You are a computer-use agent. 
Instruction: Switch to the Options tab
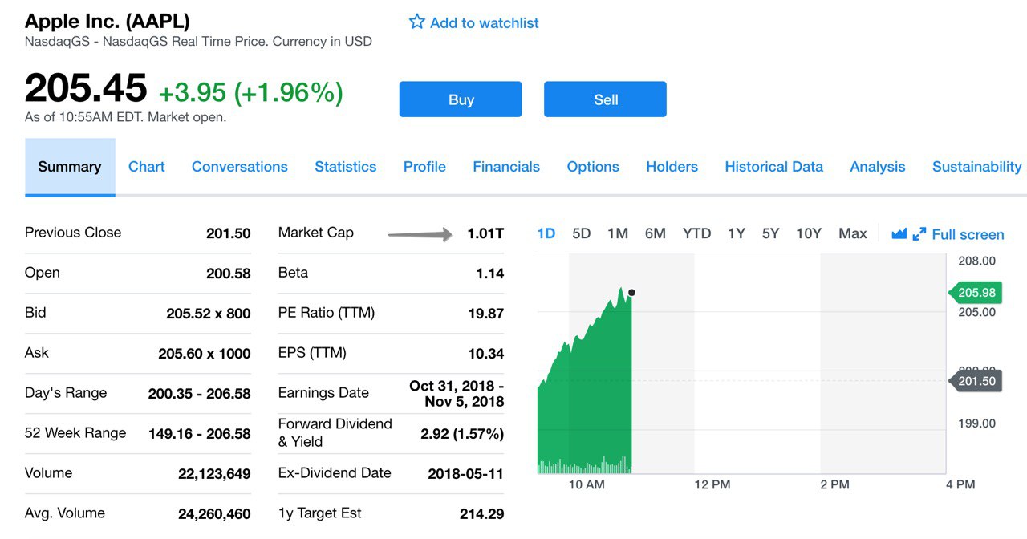point(593,167)
